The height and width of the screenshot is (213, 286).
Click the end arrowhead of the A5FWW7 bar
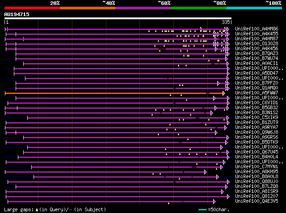click(223, 94)
